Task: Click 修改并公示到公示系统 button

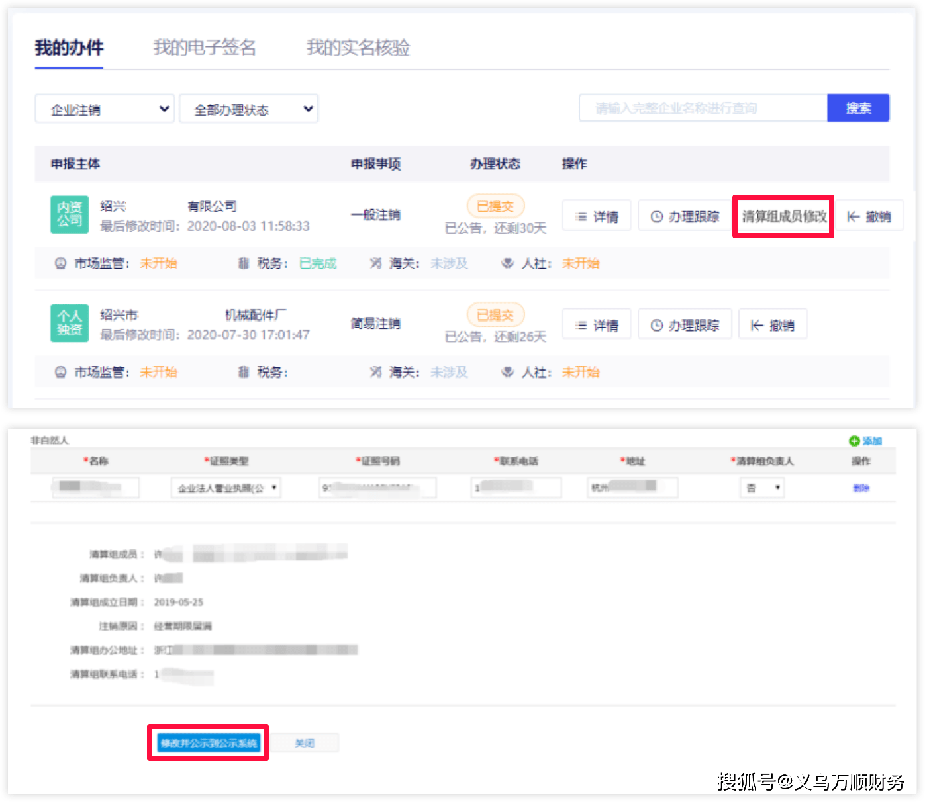Action: [208, 743]
